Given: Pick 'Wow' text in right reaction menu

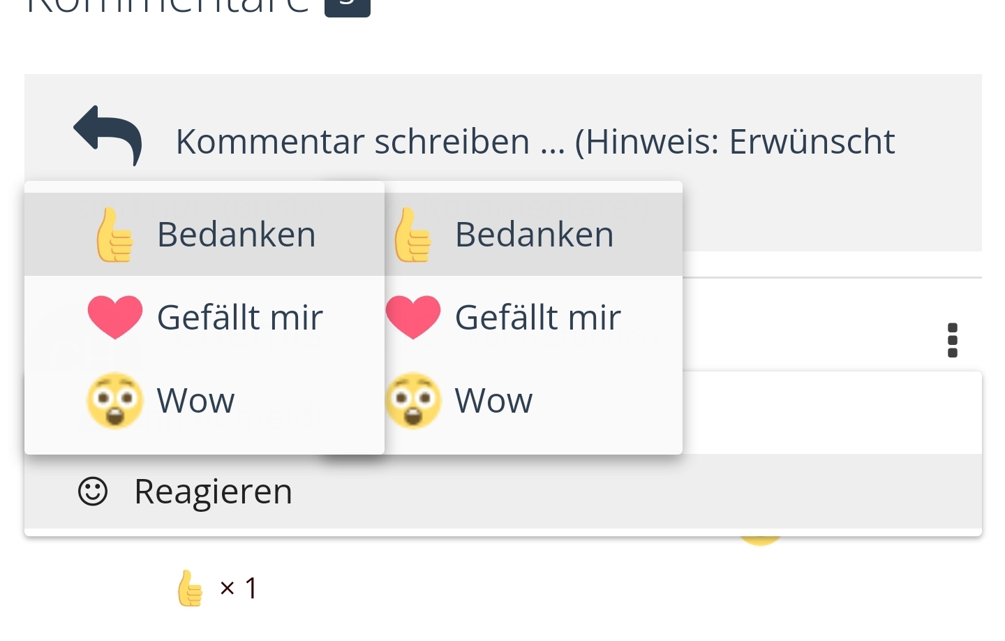Looking at the screenshot, I should point(493,401).
